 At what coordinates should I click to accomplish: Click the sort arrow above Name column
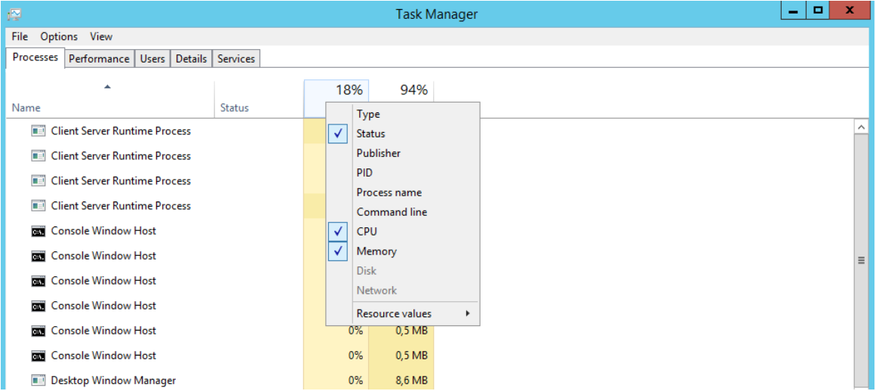coord(107,87)
